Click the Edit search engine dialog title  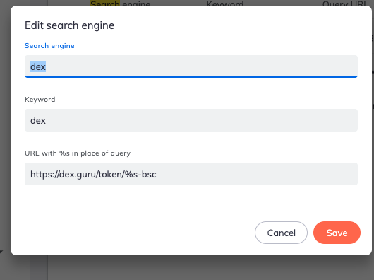click(69, 25)
